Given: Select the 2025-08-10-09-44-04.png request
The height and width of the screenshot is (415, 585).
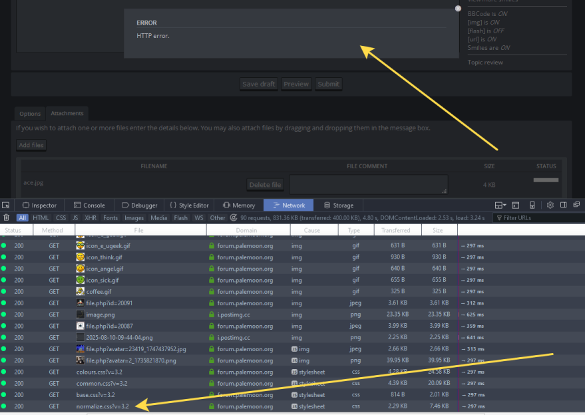Looking at the screenshot, I should coord(293,337).
